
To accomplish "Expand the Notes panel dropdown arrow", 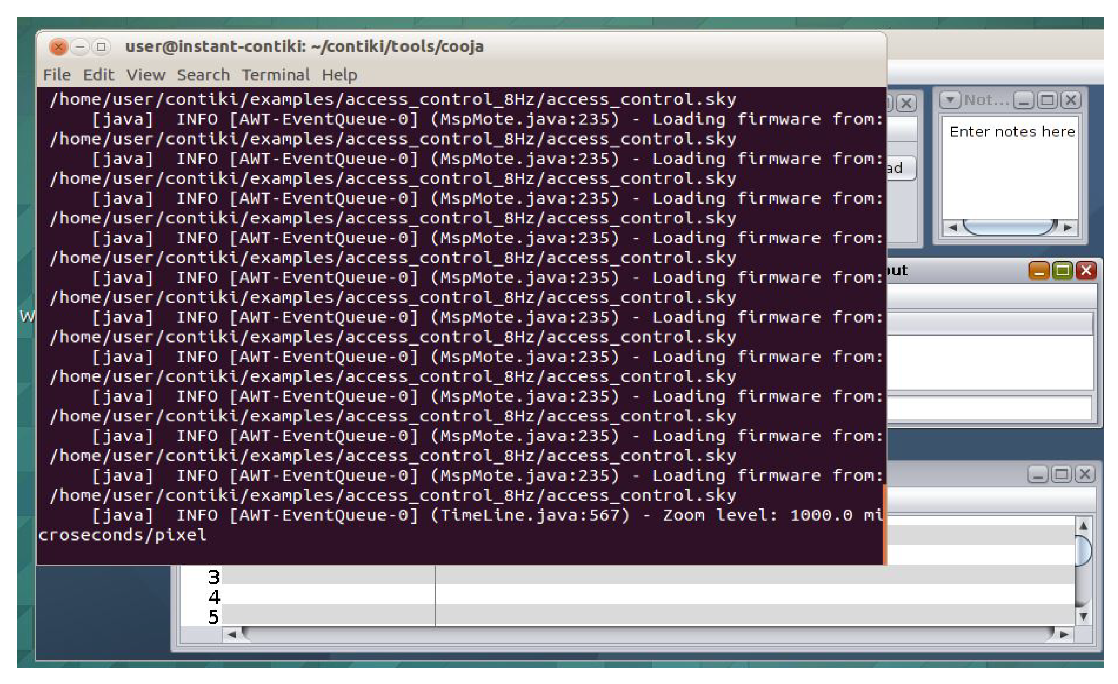I will point(950,100).
